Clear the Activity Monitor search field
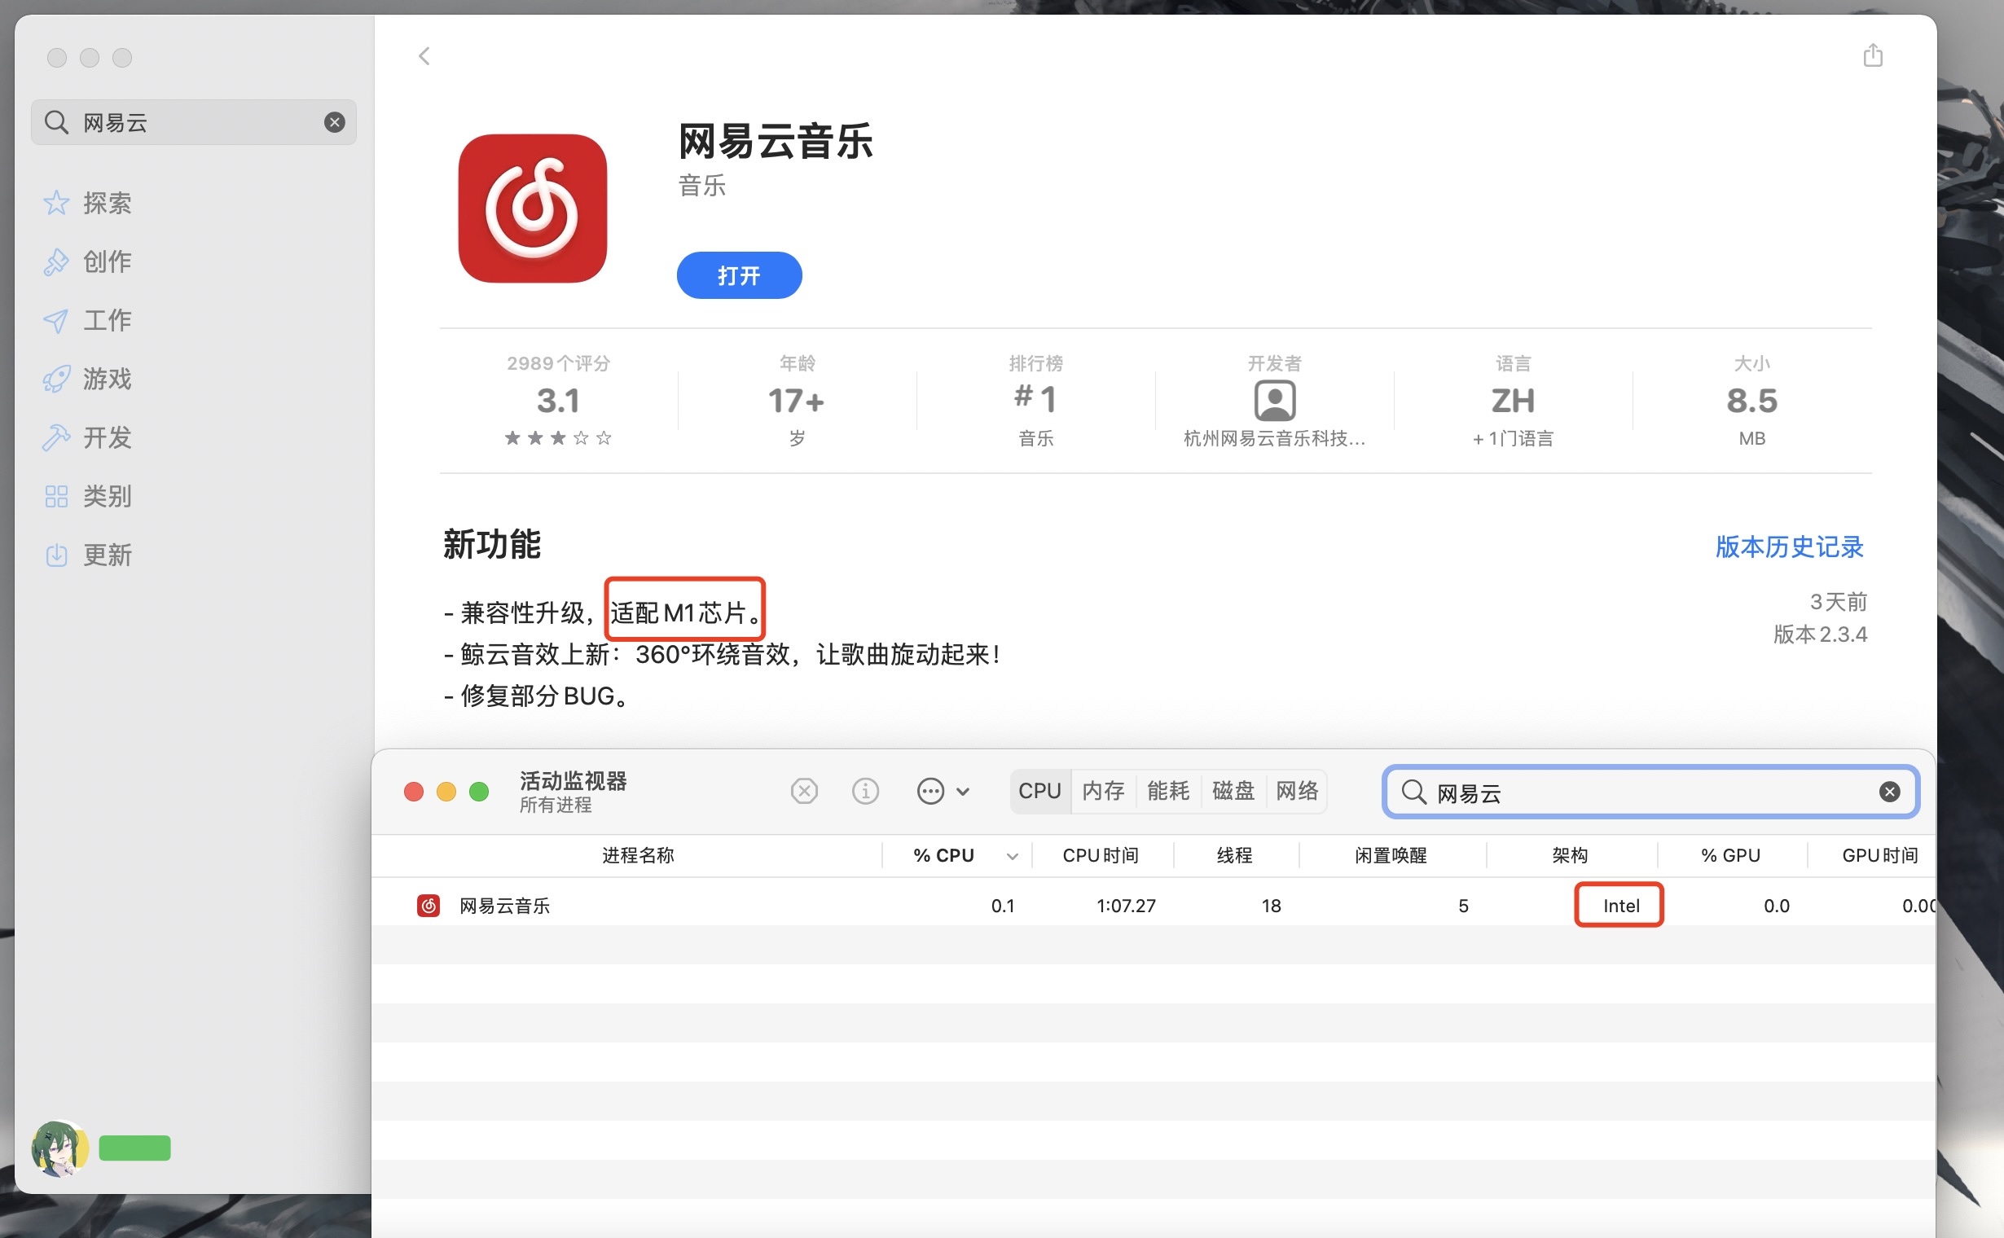The width and height of the screenshot is (2004, 1238). [x=1888, y=792]
